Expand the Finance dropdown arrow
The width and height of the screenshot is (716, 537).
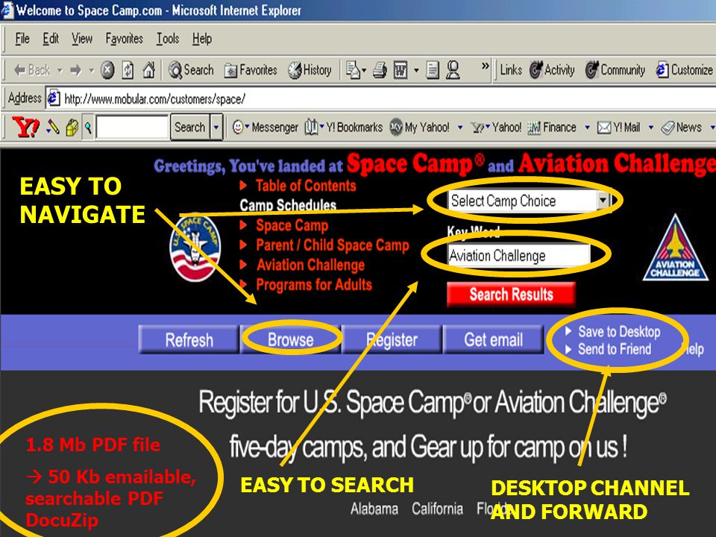[x=587, y=128]
